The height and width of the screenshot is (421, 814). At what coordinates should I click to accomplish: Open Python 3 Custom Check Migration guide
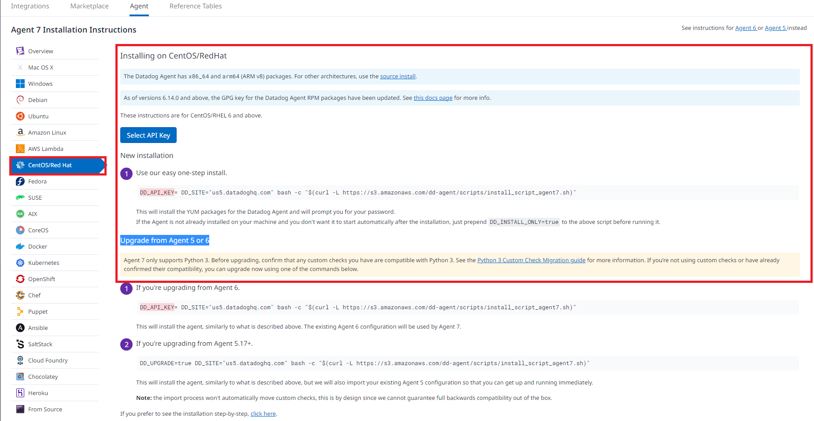(531, 260)
